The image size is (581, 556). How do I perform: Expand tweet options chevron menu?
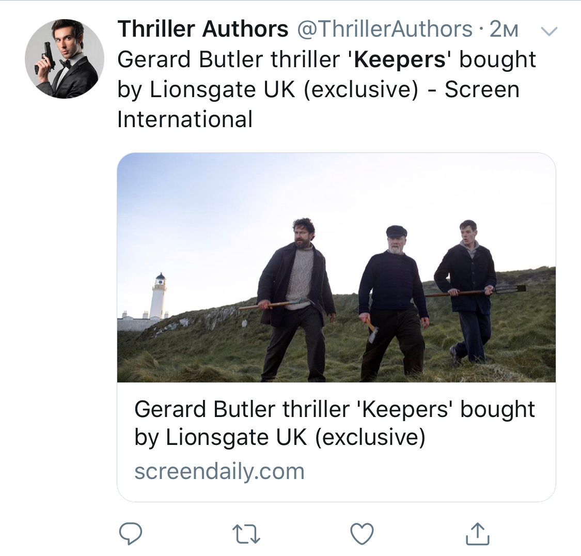click(x=548, y=32)
